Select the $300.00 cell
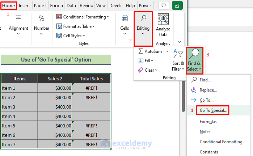 tap(55, 88)
